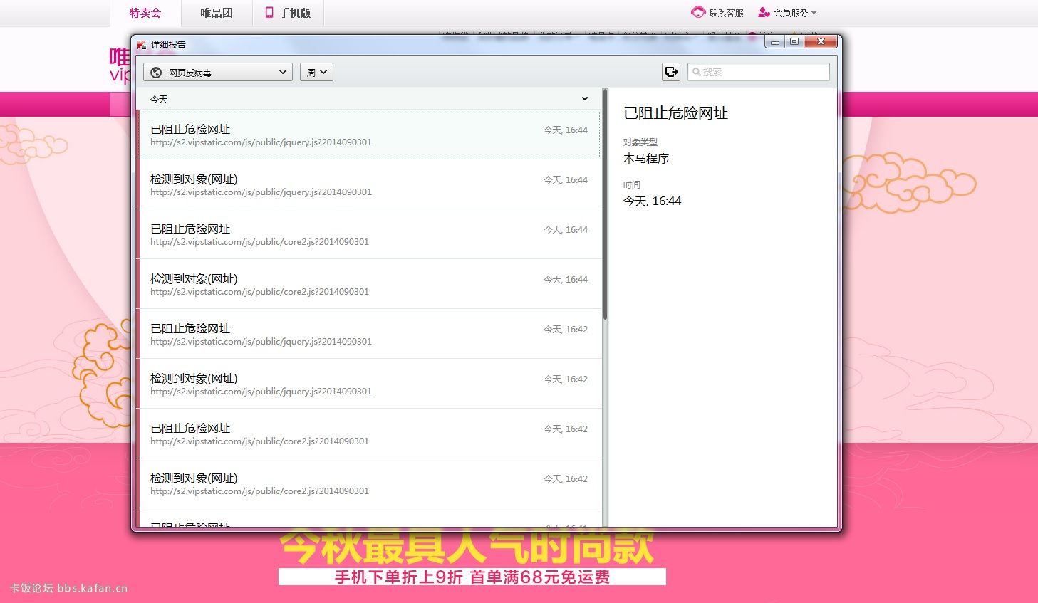
Task: Click the 今天, 16:44 time value in details
Action: [x=653, y=201]
